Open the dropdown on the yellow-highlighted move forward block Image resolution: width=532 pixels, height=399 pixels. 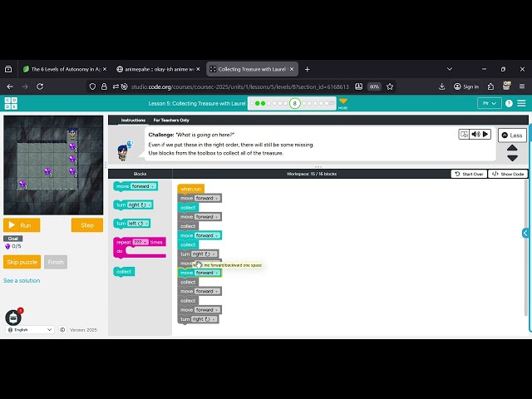[x=208, y=273]
